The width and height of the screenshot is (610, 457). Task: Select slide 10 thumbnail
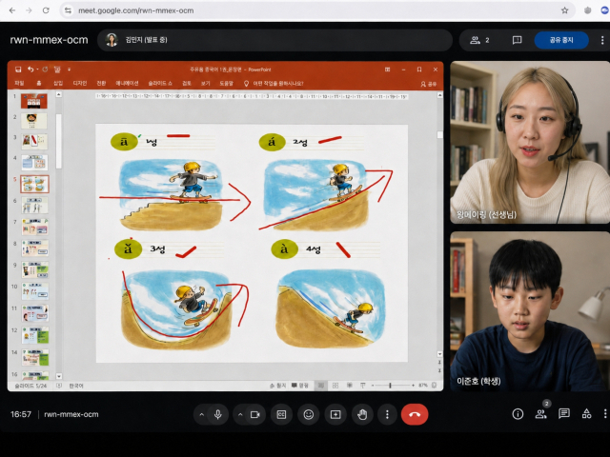[35, 291]
